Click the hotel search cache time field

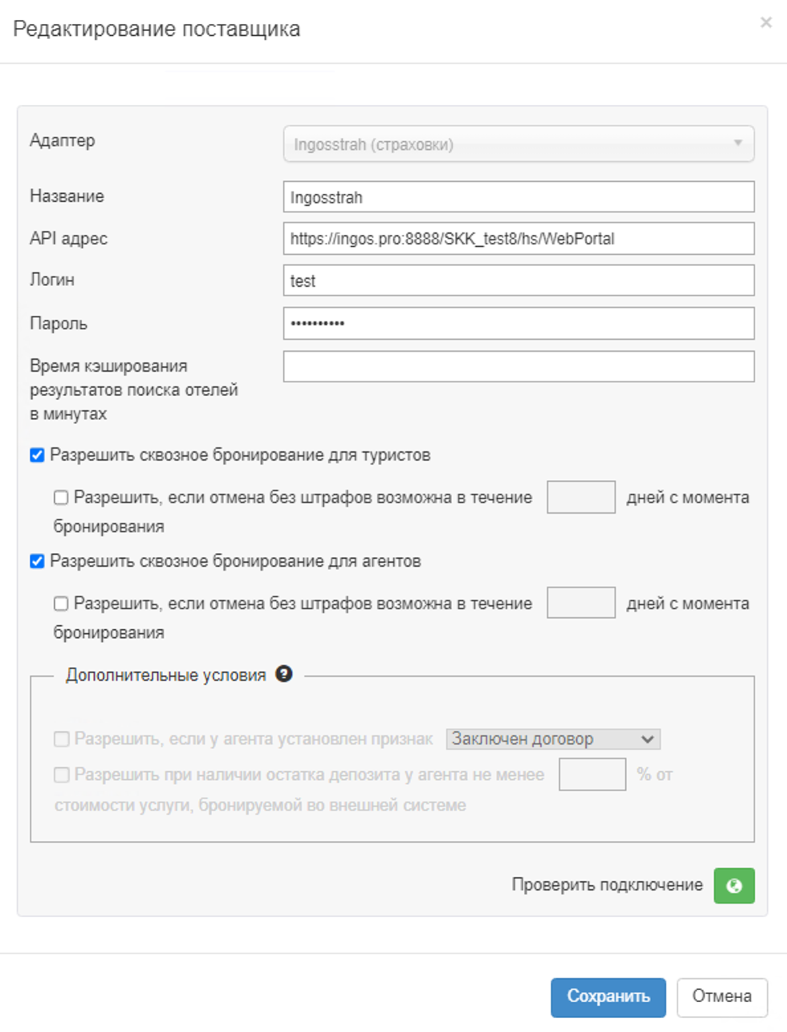pos(518,366)
